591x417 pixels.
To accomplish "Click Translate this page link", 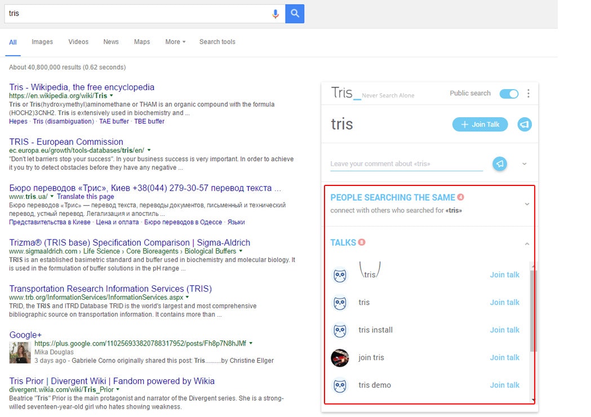I will [86, 197].
